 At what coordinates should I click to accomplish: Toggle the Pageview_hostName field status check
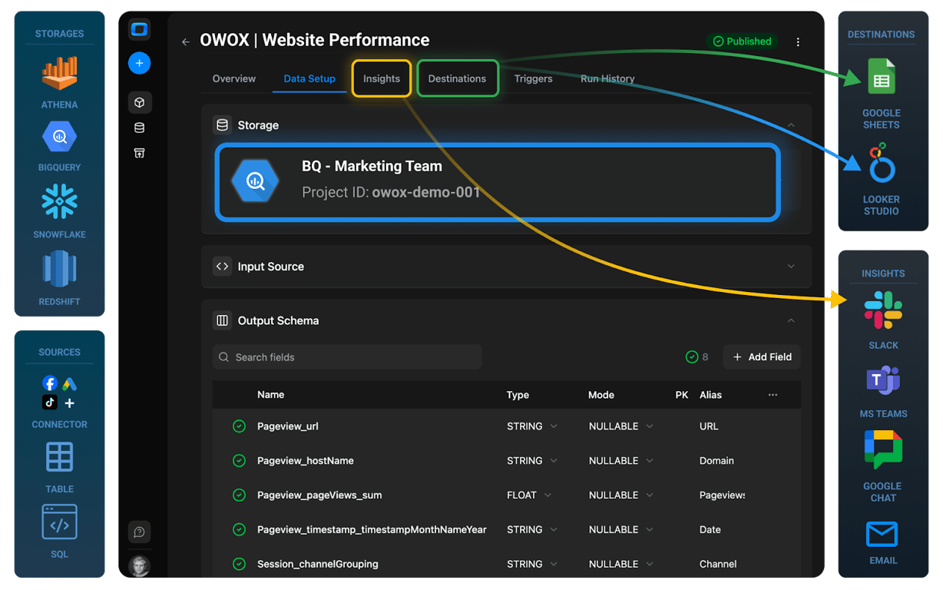(239, 461)
